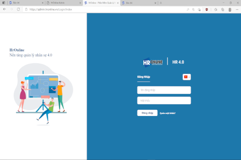
Task: Close the last Báo chí tab
Action: tap(155, 3)
